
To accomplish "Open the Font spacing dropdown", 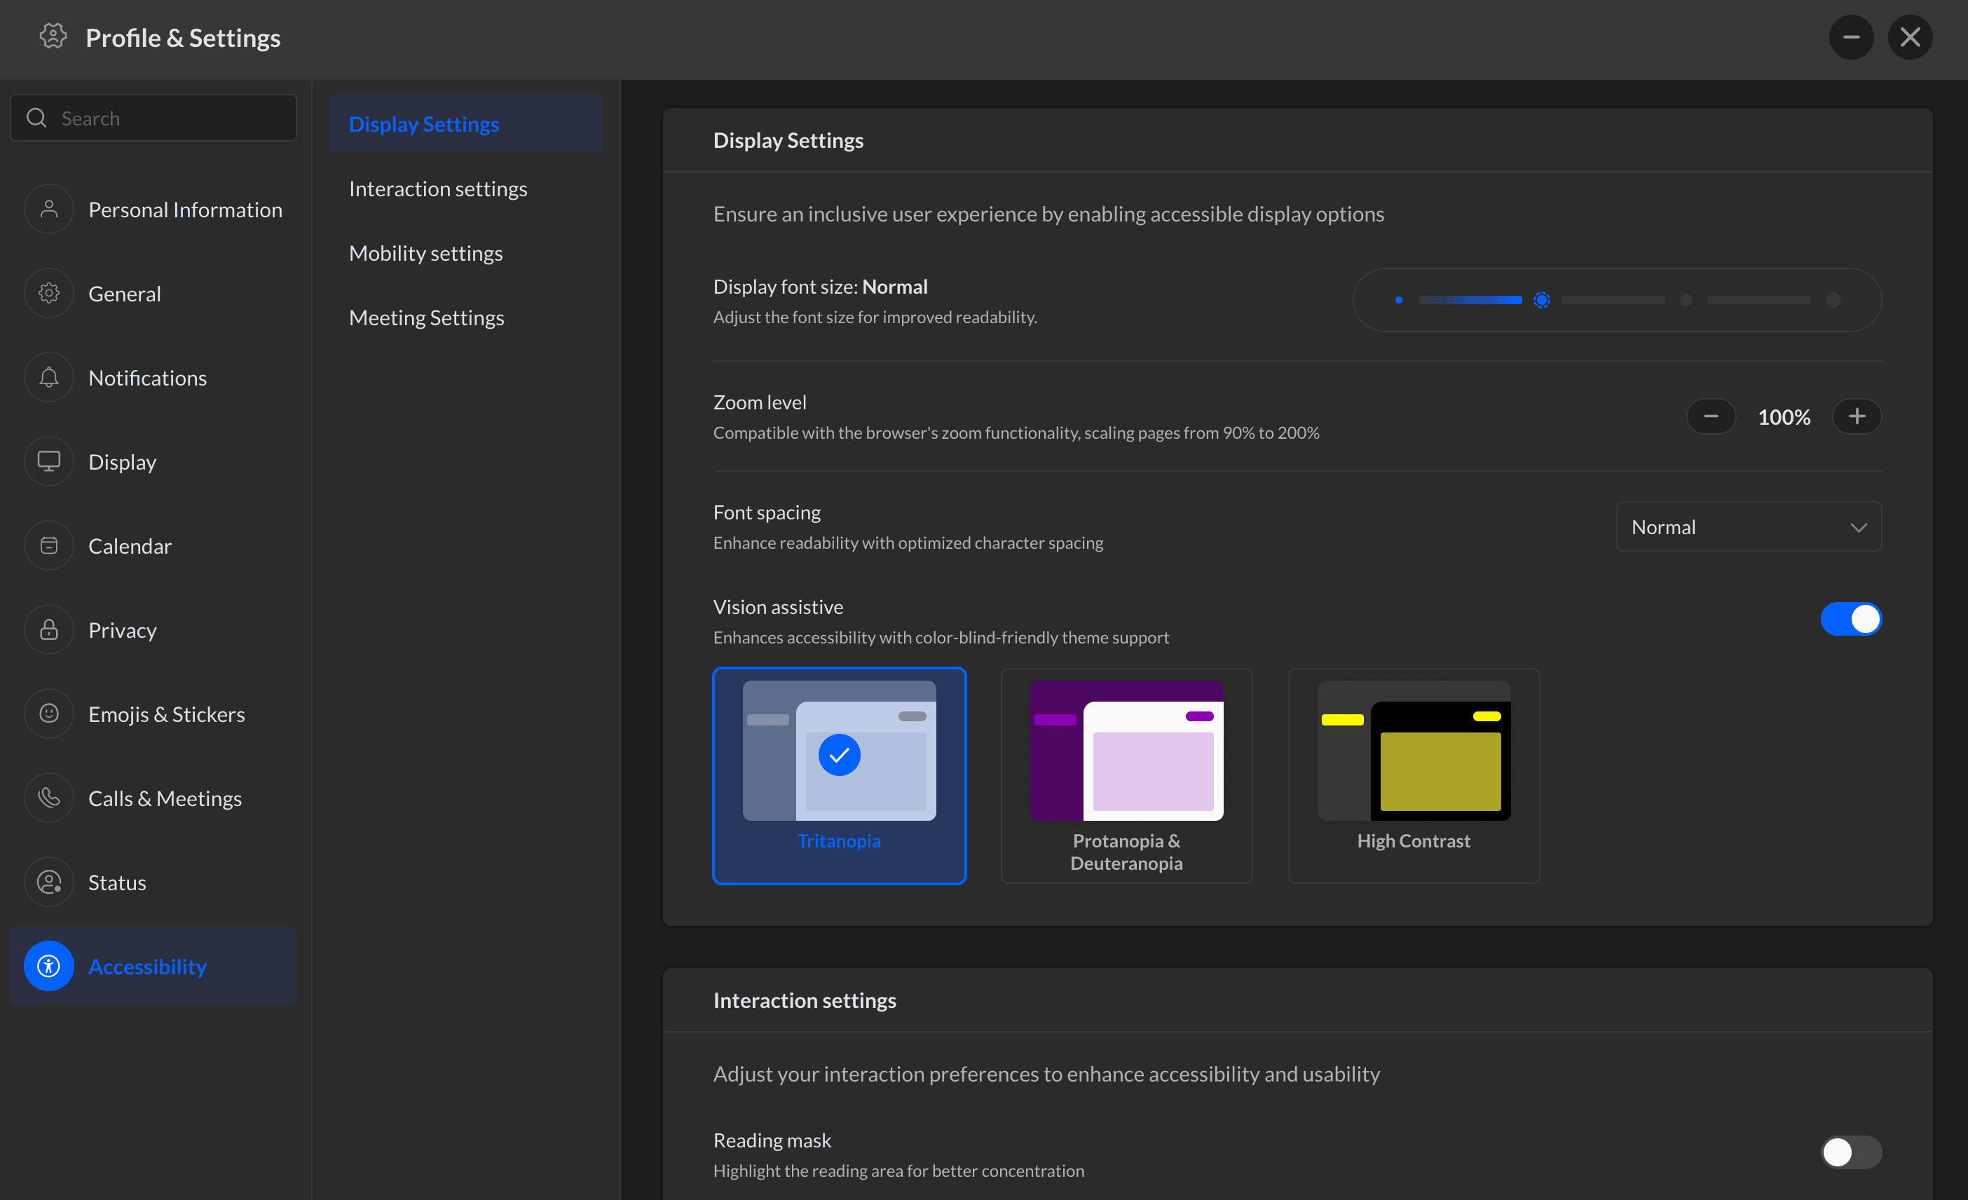I will pos(1749,526).
